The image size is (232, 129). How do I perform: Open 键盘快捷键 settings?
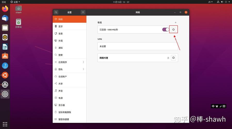(69, 119)
